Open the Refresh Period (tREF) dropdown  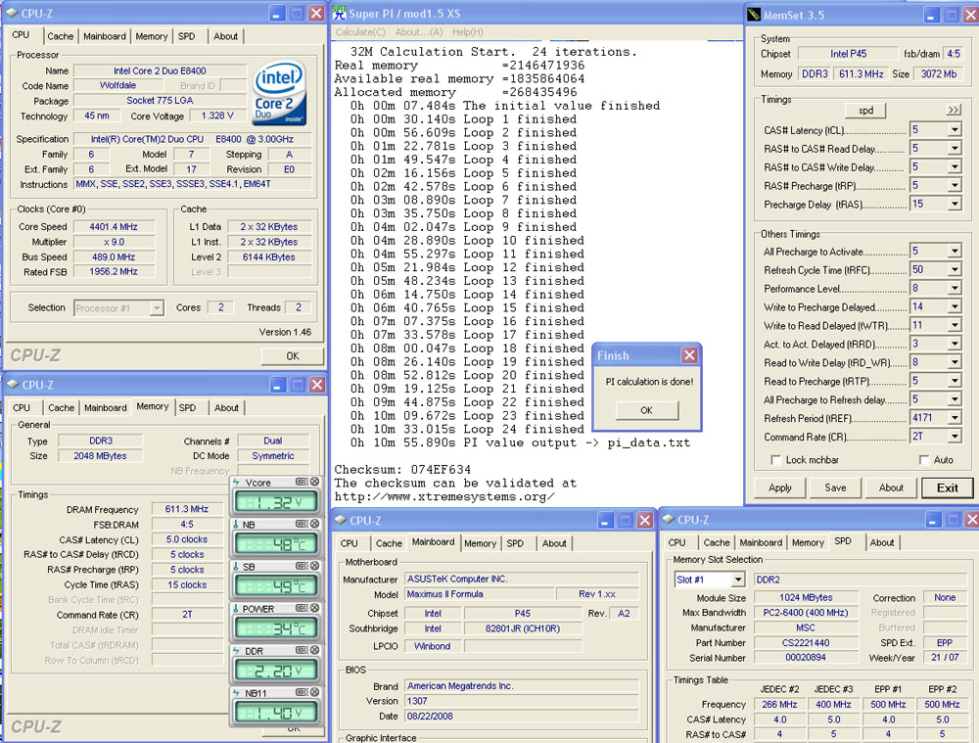coord(954,418)
